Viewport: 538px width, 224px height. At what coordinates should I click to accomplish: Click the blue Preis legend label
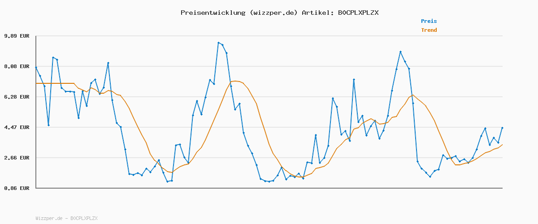(429, 21)
